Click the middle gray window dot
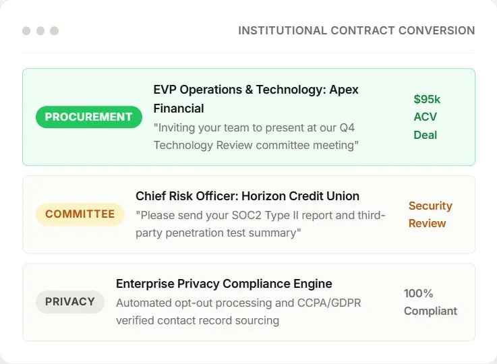 [x=40, y=31]
